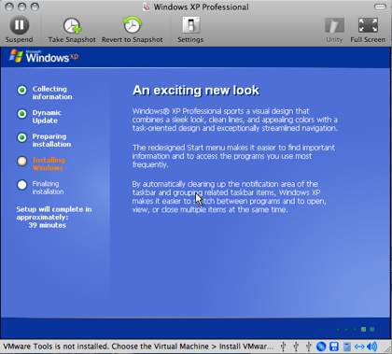Image resolution: width=392 pixels, height=354 pixels.
Task: Click the network adapter status icon
Action: 359,347
